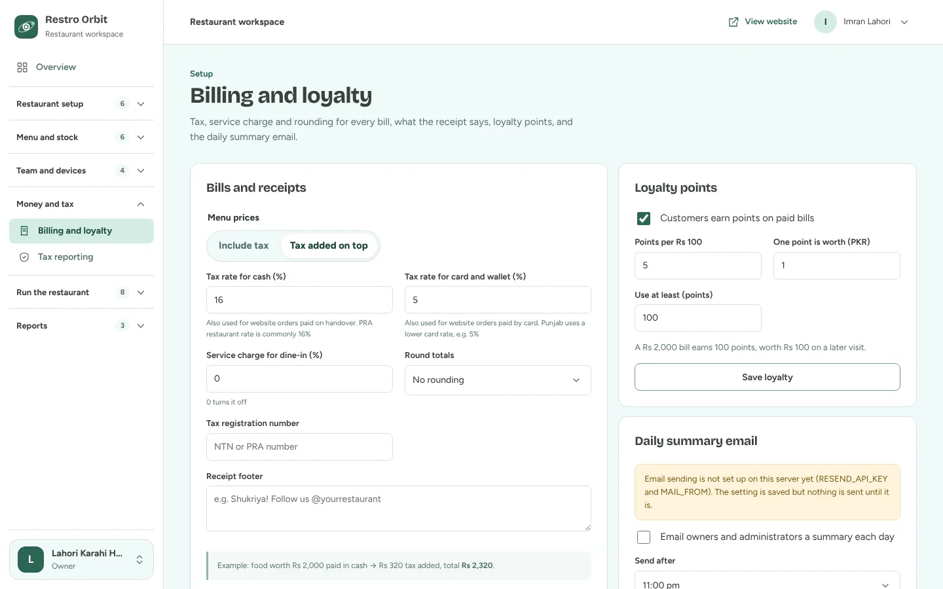The image size is (943, 589).
Task: Expand the Restaurant setup section
Action: pyautogui.click(x=81, y=104)
